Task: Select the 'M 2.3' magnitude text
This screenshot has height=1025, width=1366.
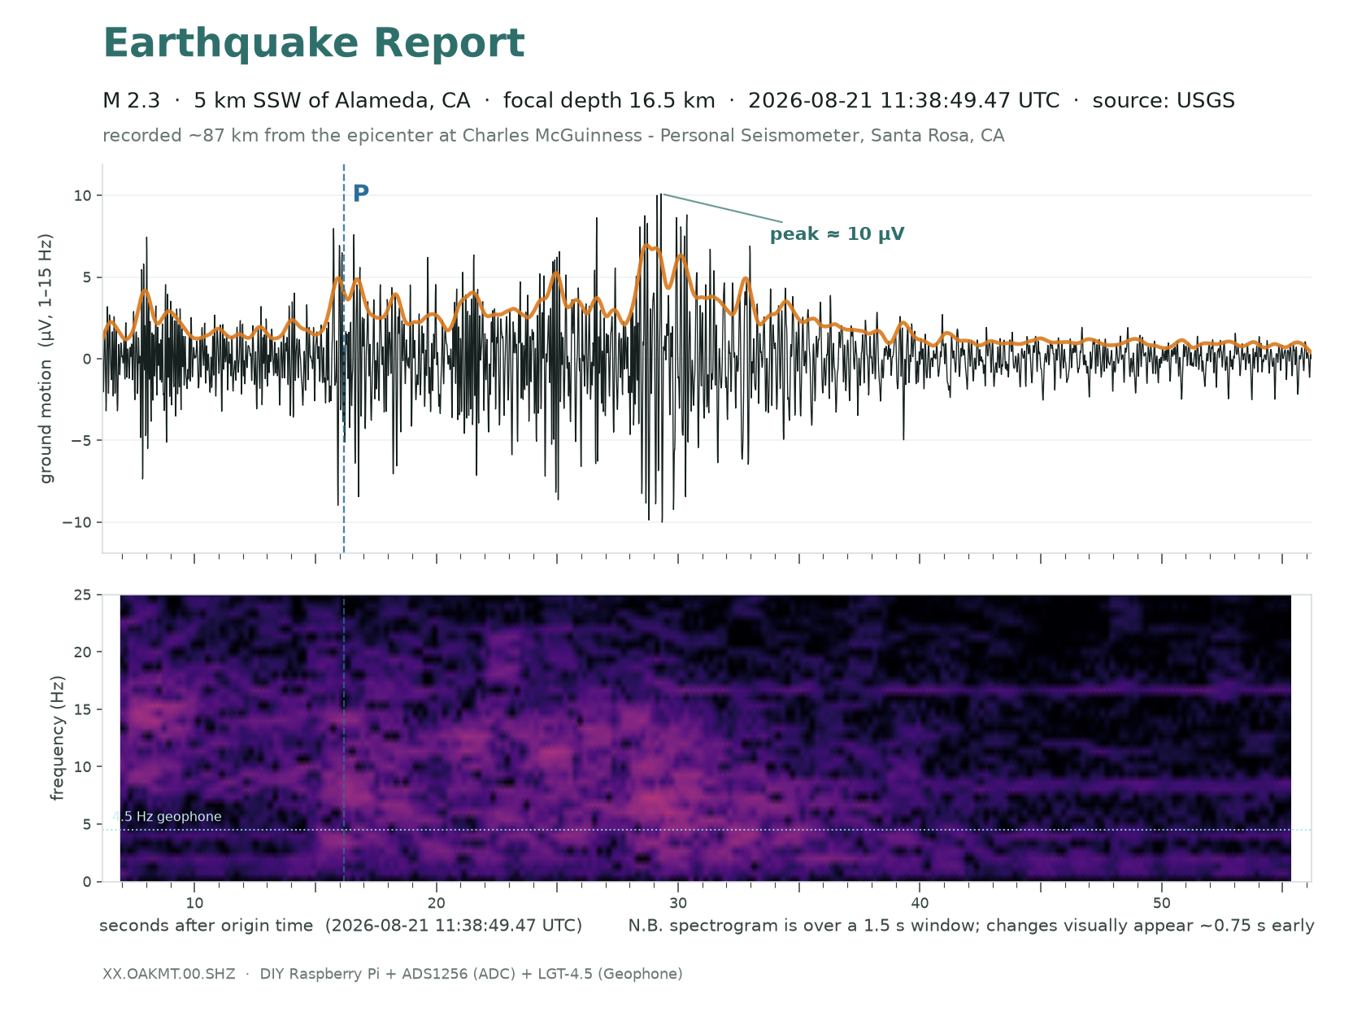Action: click(131, 101)
